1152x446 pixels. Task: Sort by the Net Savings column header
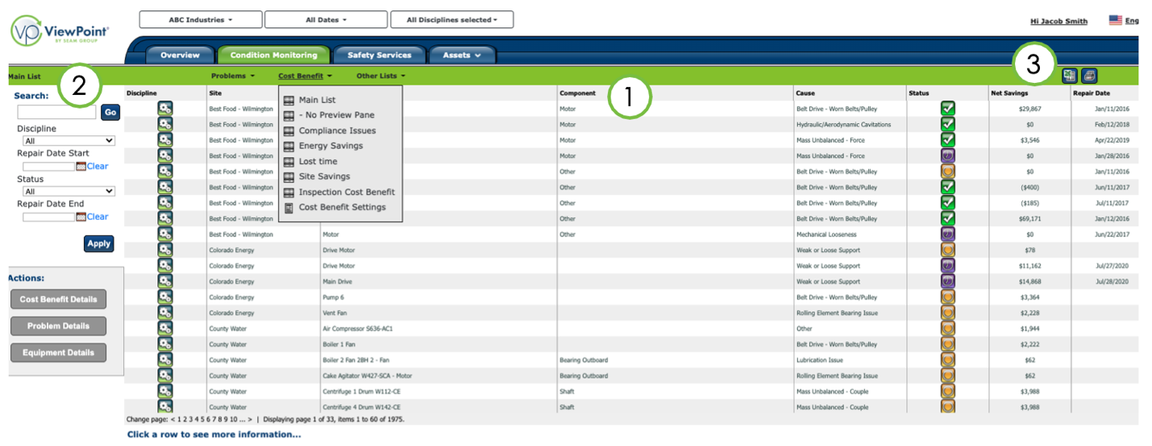tap(1009, 93)
